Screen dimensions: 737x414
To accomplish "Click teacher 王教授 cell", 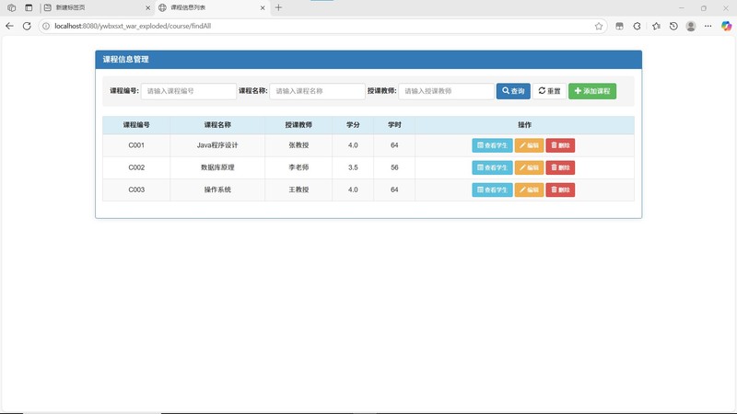I will pyautogui.click(x=298, y=190).
